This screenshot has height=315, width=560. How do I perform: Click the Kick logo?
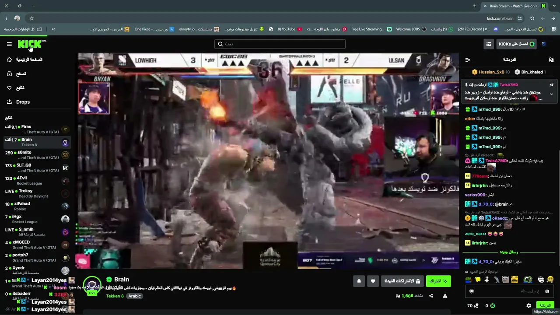coord(30,44)
